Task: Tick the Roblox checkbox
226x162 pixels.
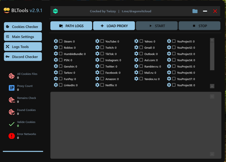Action: click(x=61, y=47)
